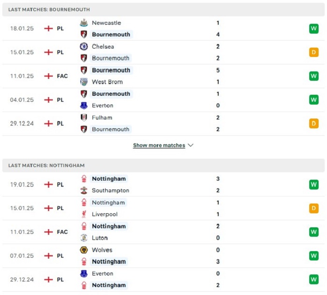Click the D badge for Nottingham vs Liverpool

pyautogui.click(x=313, y=208)
